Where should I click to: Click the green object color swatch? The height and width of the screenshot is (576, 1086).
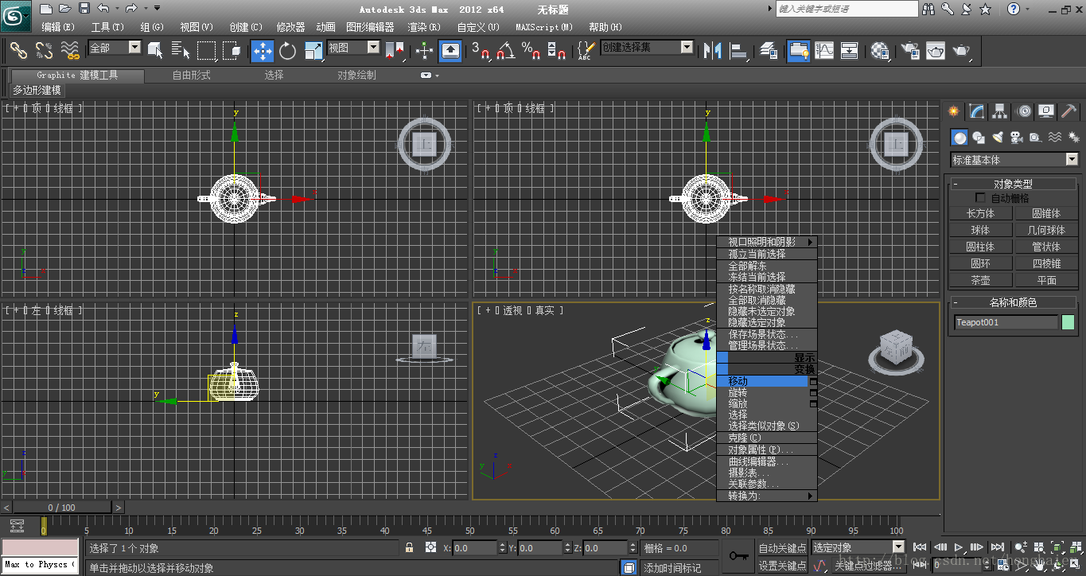pos(1068,322)
